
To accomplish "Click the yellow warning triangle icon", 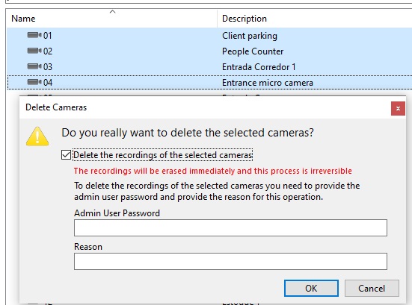I will click(37, 136).
